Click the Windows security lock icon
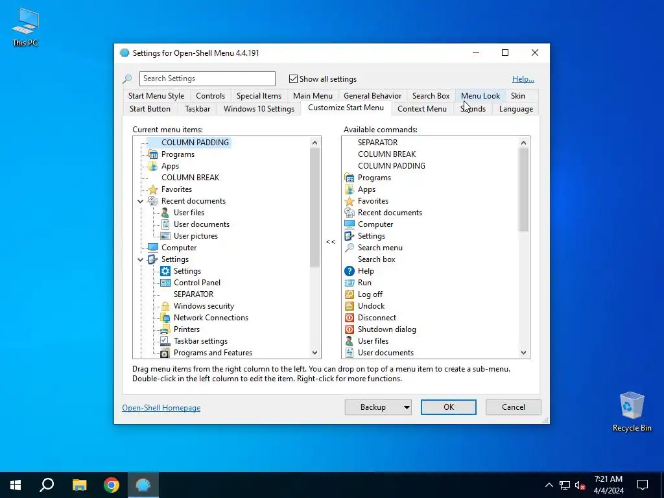The height and width of the screenshot is (498, 664). coord(165,306)
